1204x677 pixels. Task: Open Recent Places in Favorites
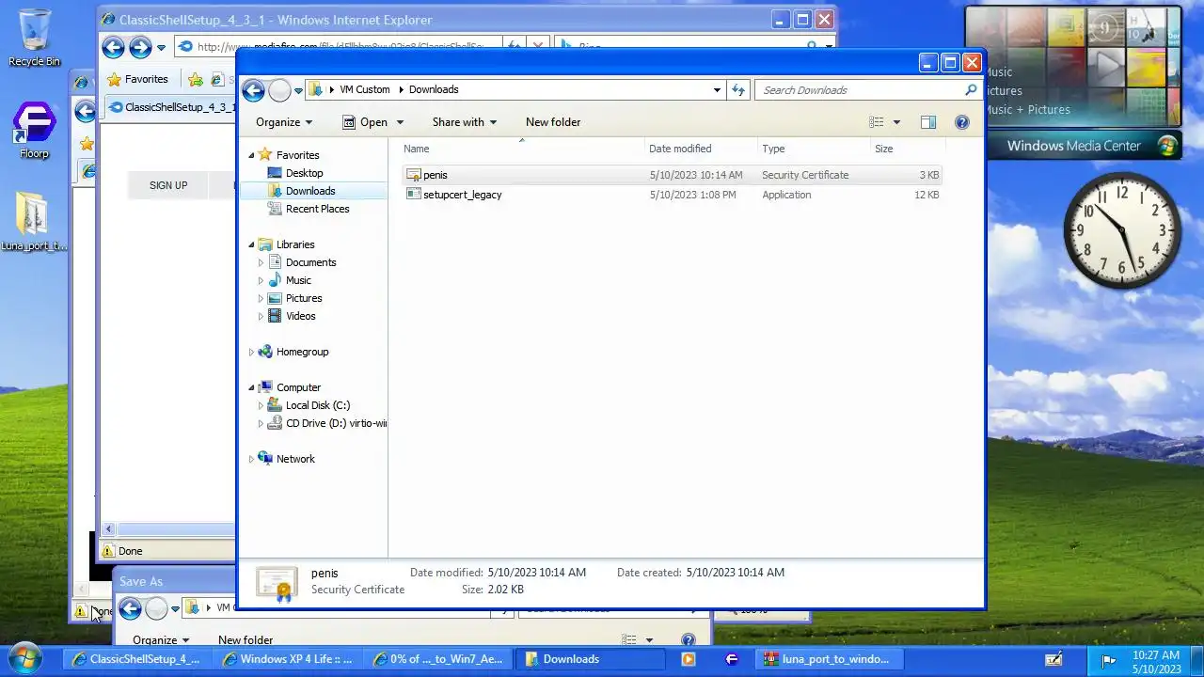(x=317, y=209)
